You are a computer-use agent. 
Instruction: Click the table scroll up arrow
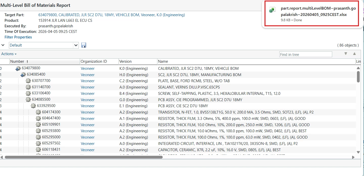pyautogui.click(x=358, y=68)
